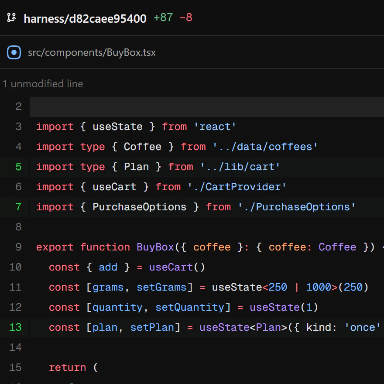Click './PurchaseOptions' import path

(x=296, y=207)
